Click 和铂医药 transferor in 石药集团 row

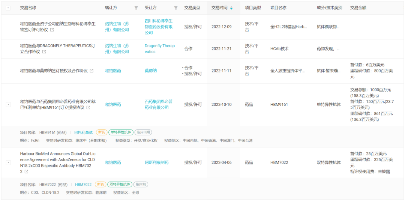[x=113, y=105]
